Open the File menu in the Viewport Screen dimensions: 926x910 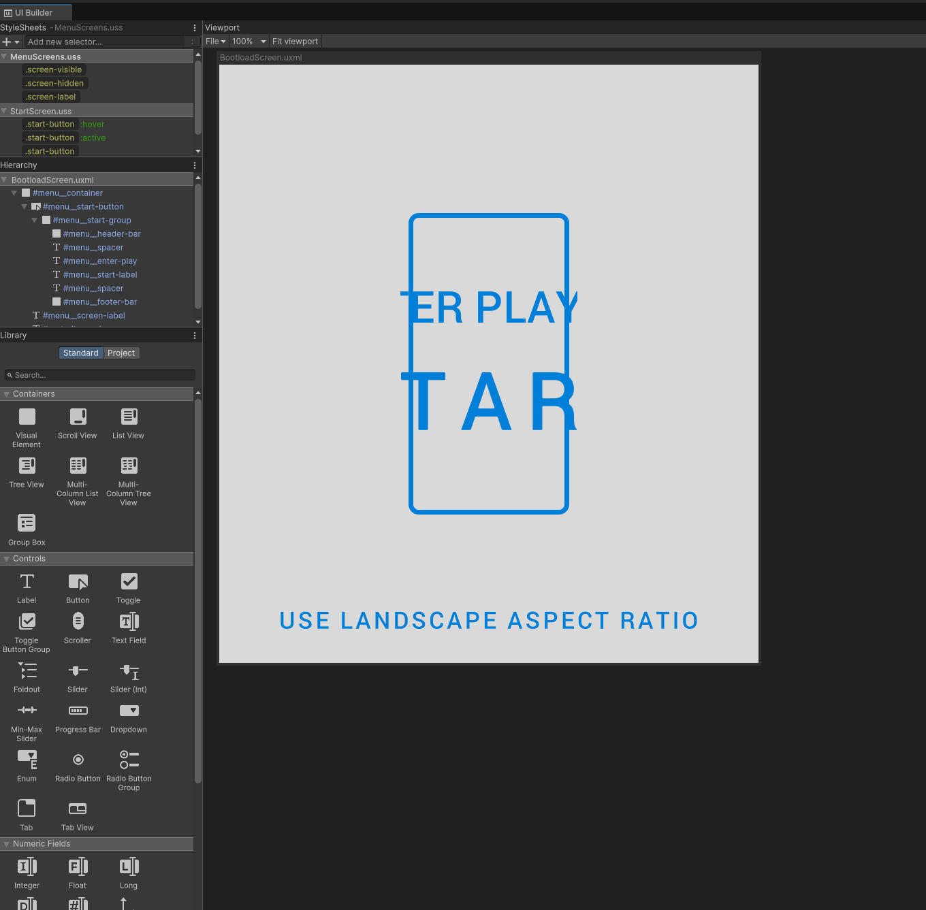(215, 41)
